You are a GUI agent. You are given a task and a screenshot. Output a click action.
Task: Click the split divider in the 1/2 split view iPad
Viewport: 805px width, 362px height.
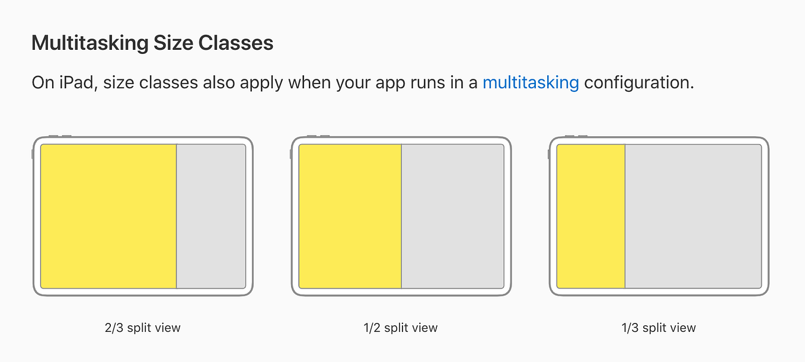pos(401,216)
